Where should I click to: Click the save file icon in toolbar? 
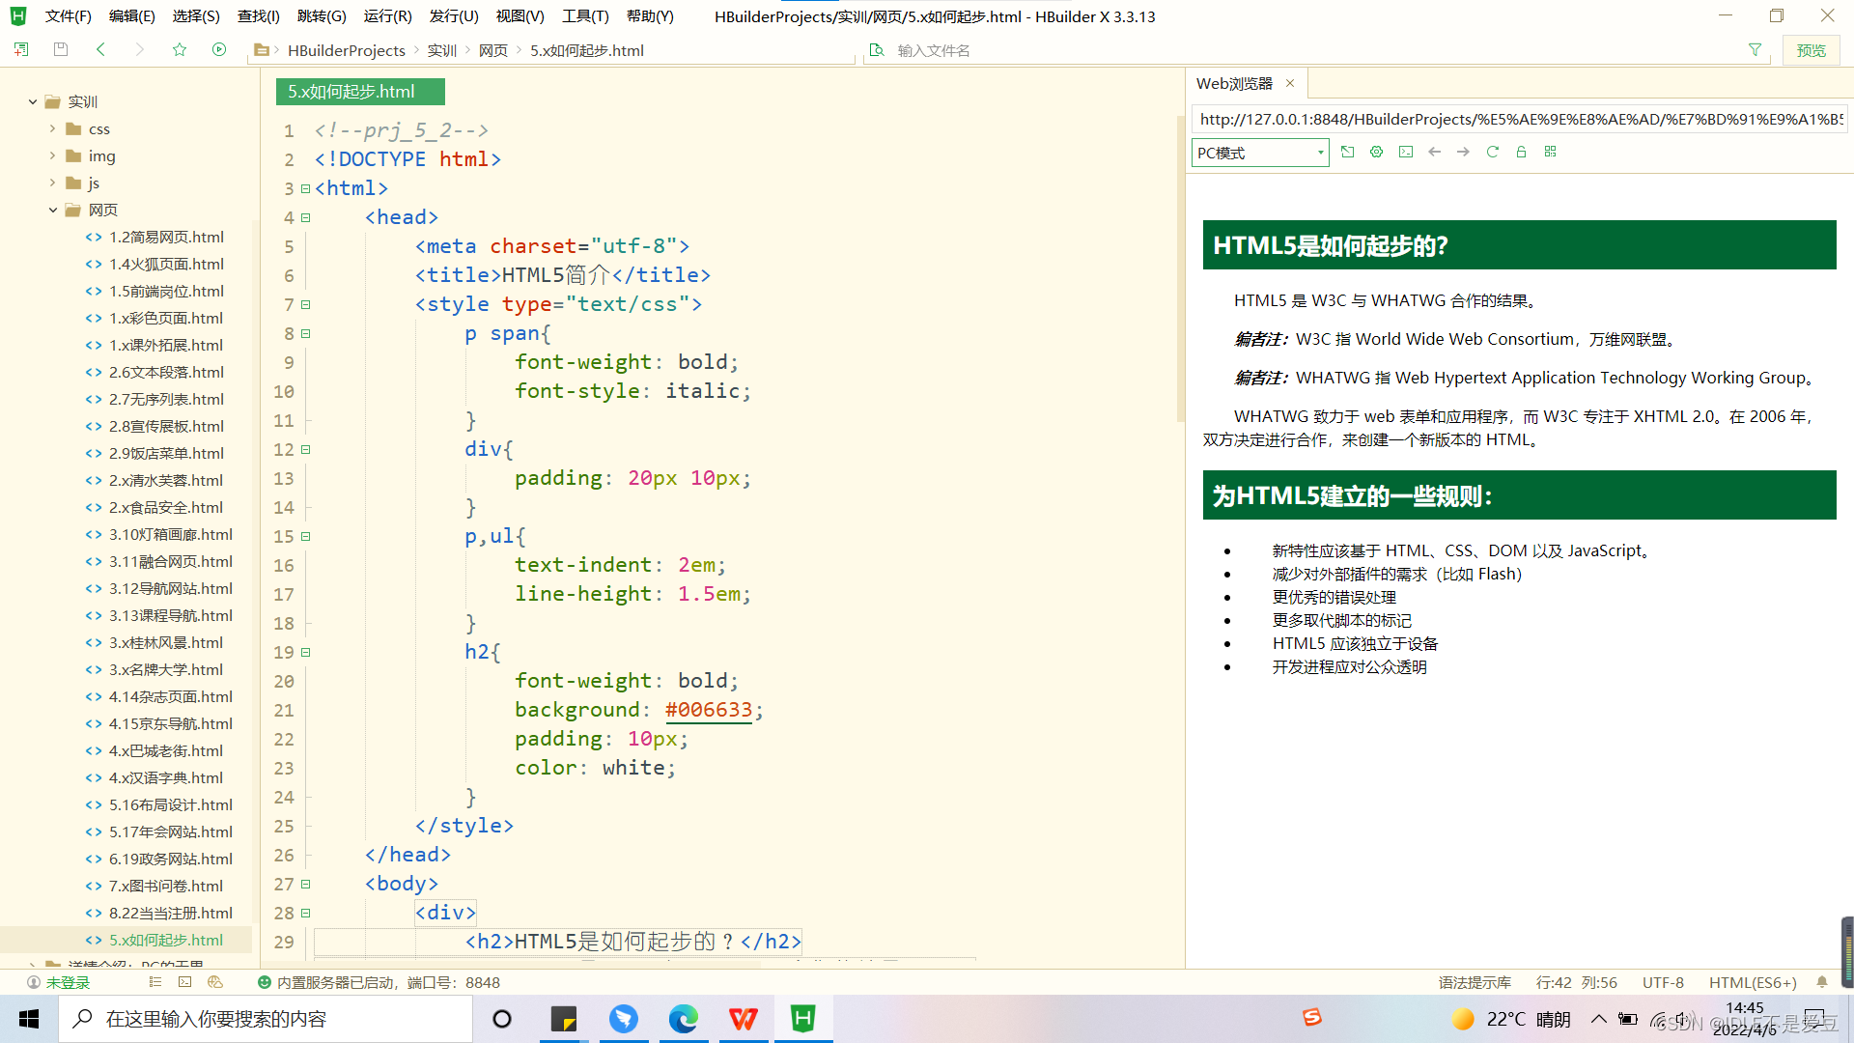(x=61, y=49)
